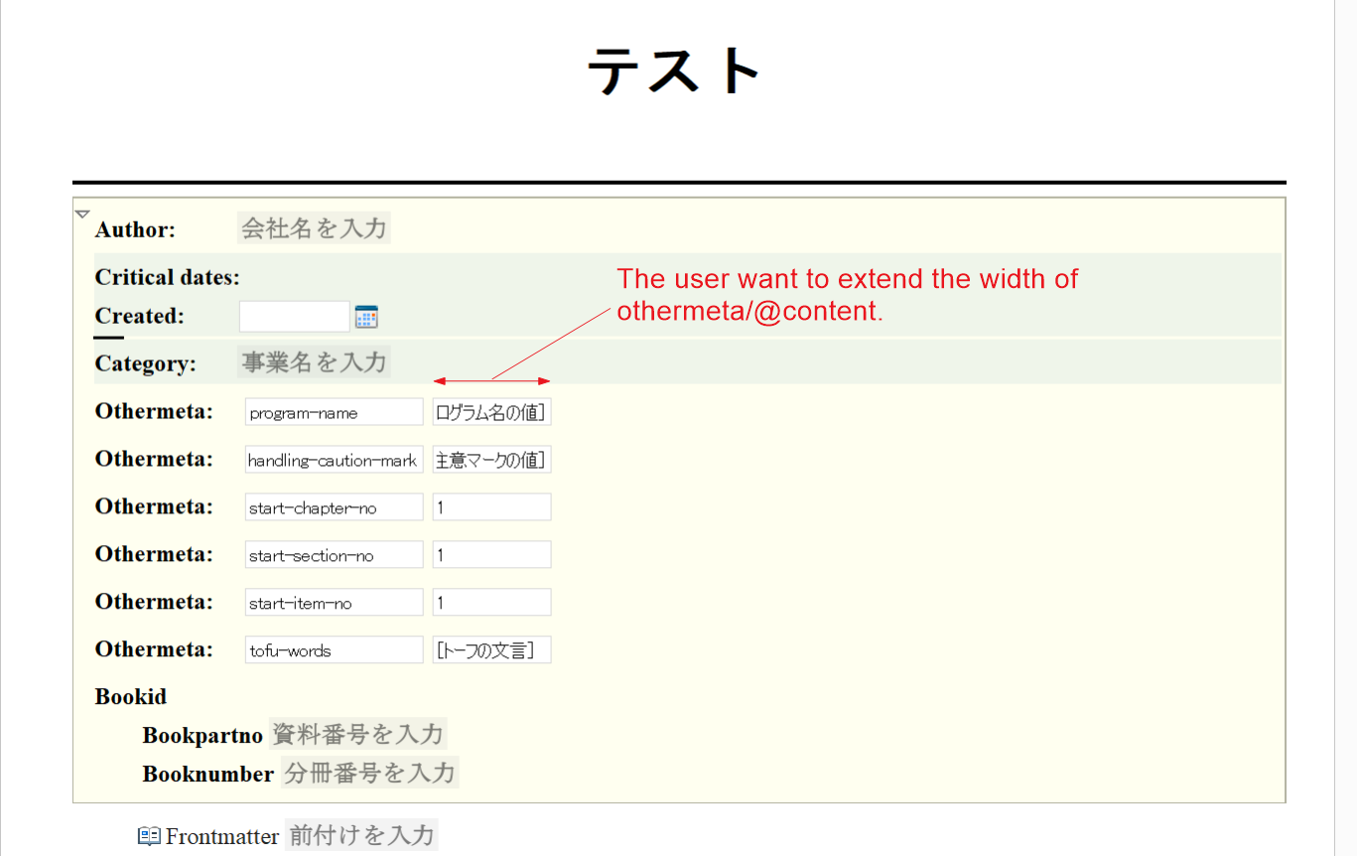Click the start-item-no name field

[335, 603]
